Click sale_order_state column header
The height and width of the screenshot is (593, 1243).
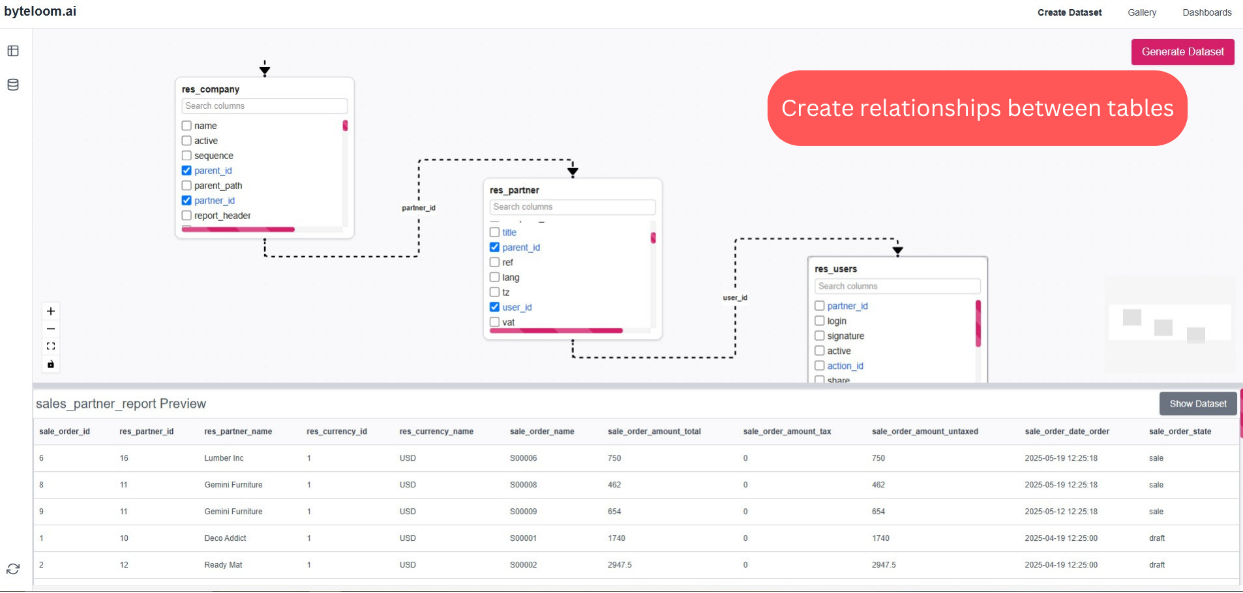tap(1180, 432)
